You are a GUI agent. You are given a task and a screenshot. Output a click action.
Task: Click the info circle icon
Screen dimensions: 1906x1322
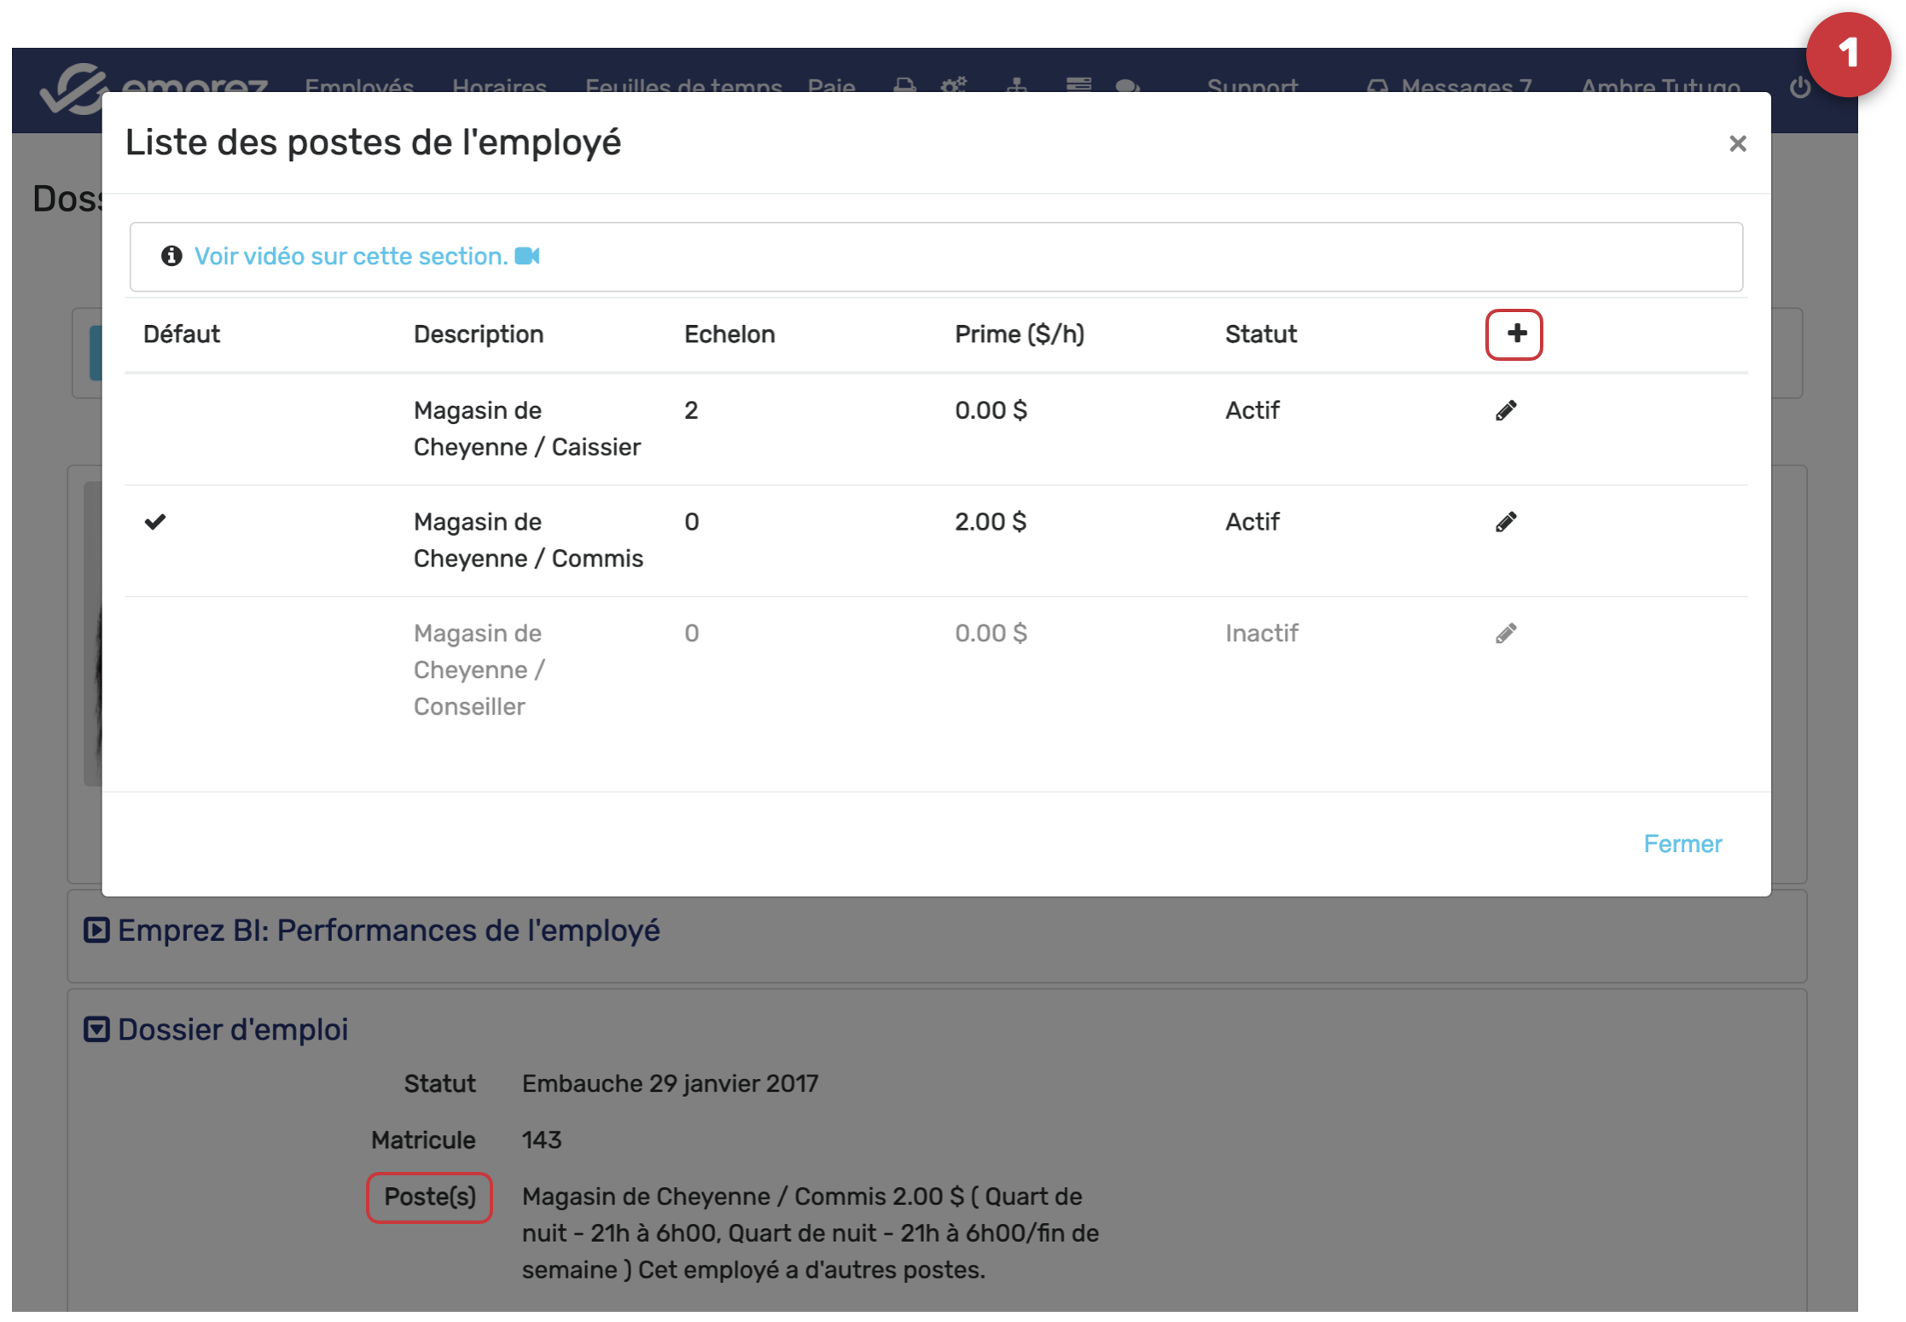pos(171,256)
